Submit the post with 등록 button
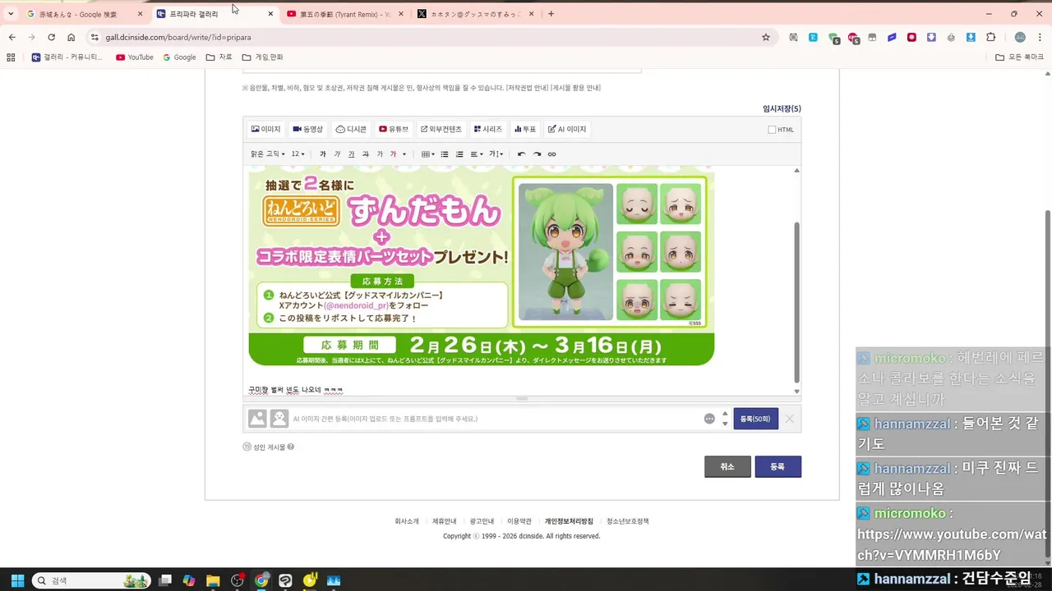Viewport: 1052px width, 591px height. 777,466
